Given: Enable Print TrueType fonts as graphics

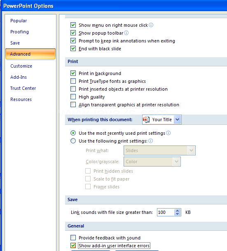Looking at the screenshot, I should click(x=73, y=81).
